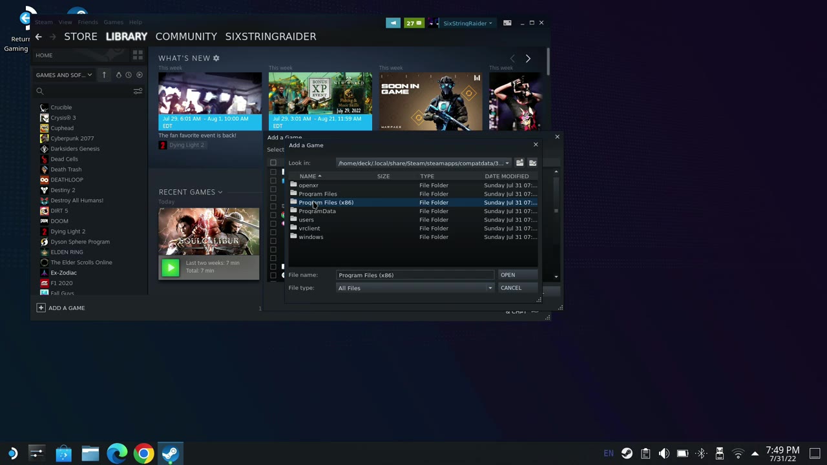Expand the Look in path dropdown
This screenshot has width=827, height=465.
pos(507,163)
